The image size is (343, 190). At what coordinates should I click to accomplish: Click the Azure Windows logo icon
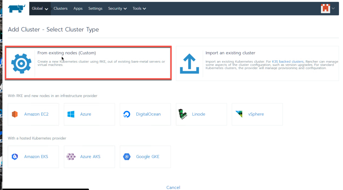point(71,114)
